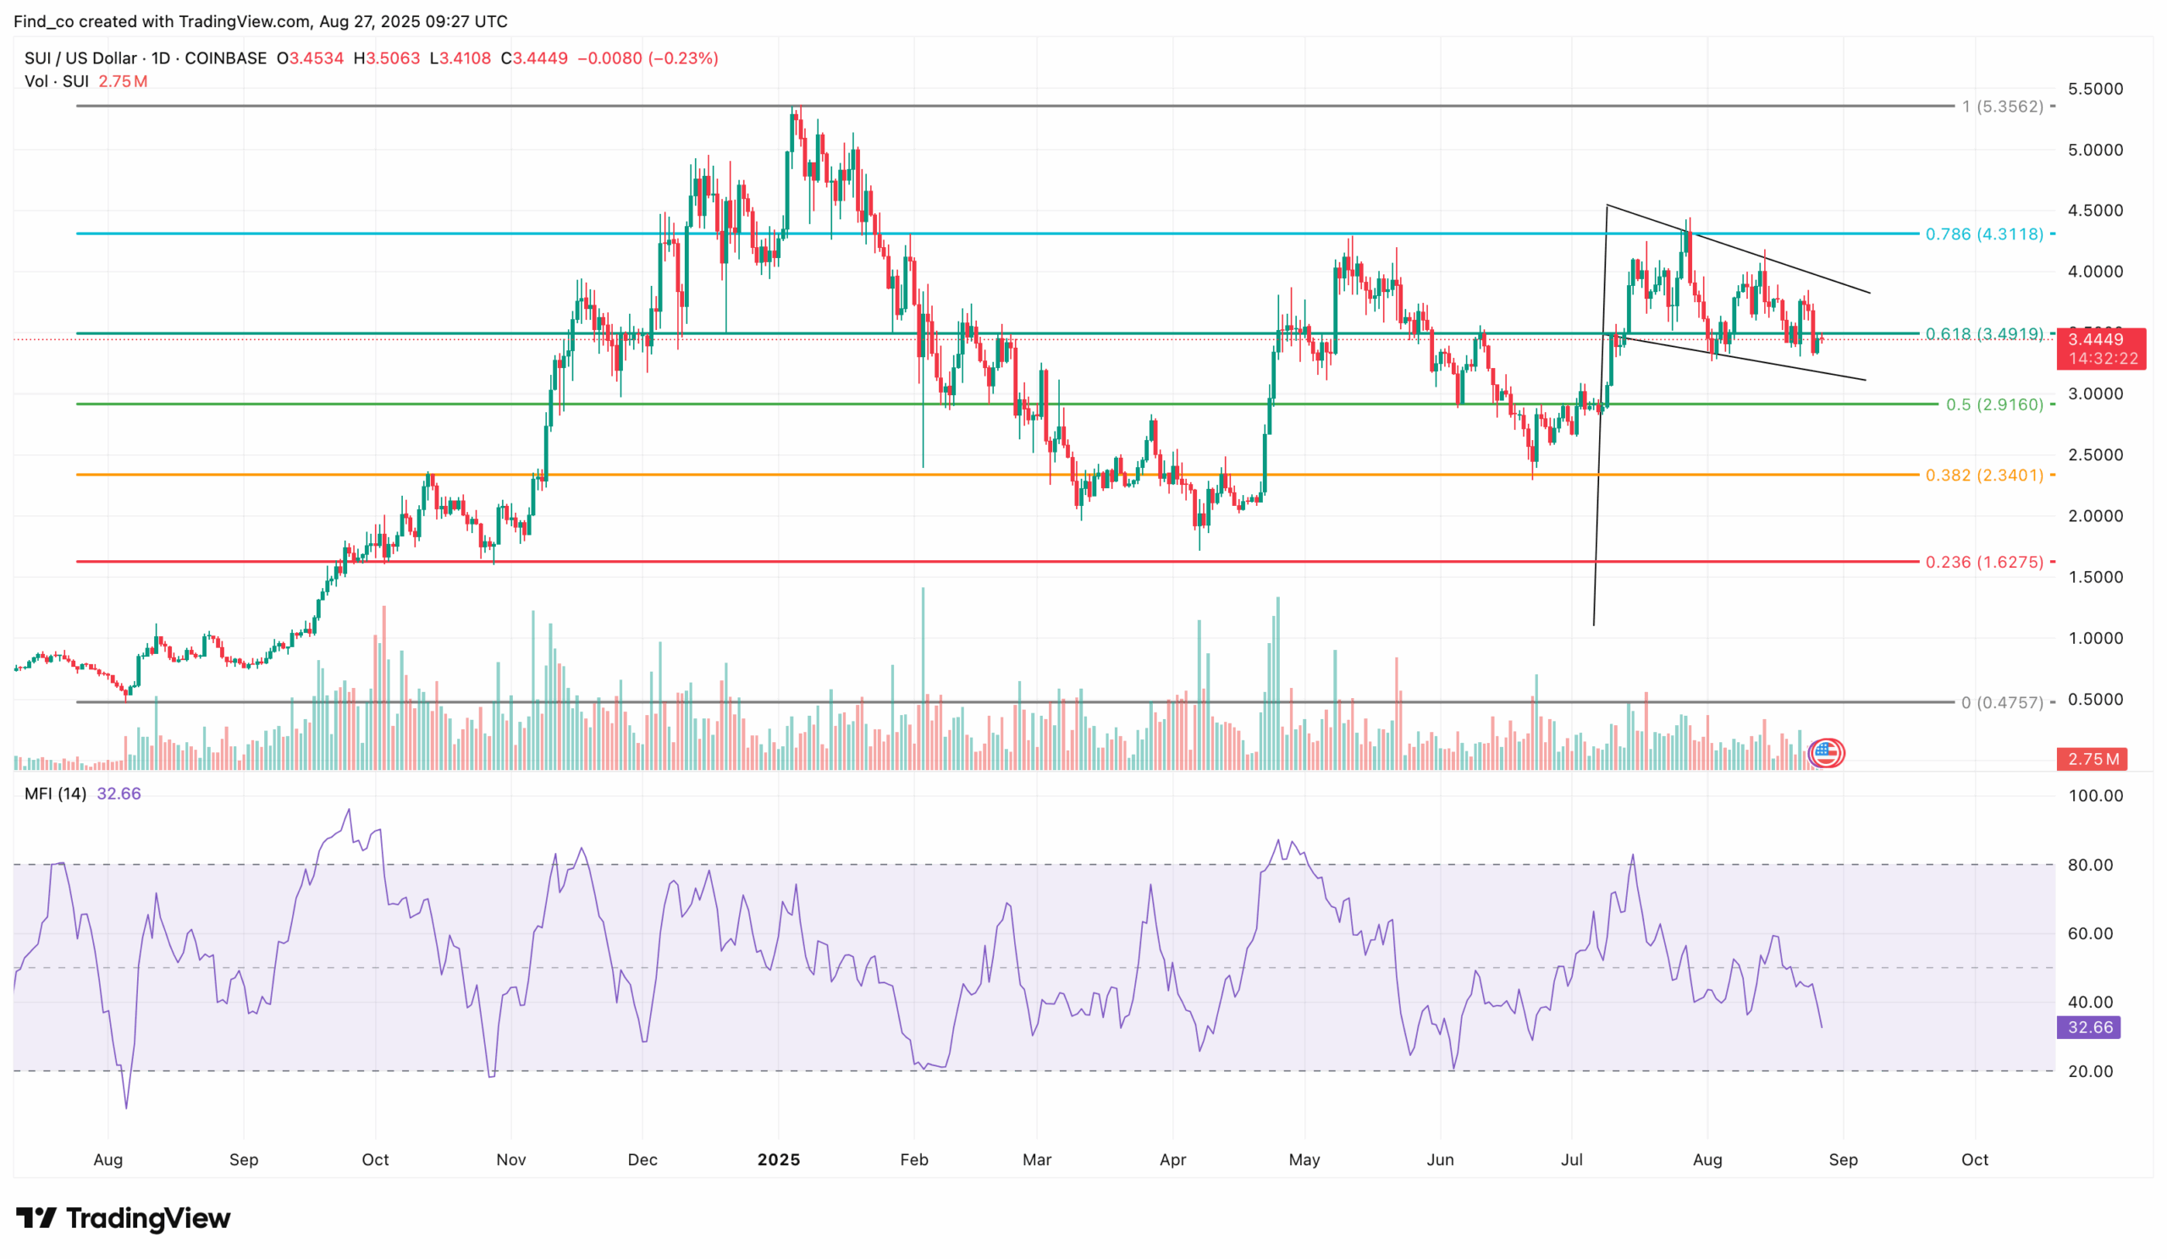Click the purple 32.66 MFI value label

tap(2092, 1028)
